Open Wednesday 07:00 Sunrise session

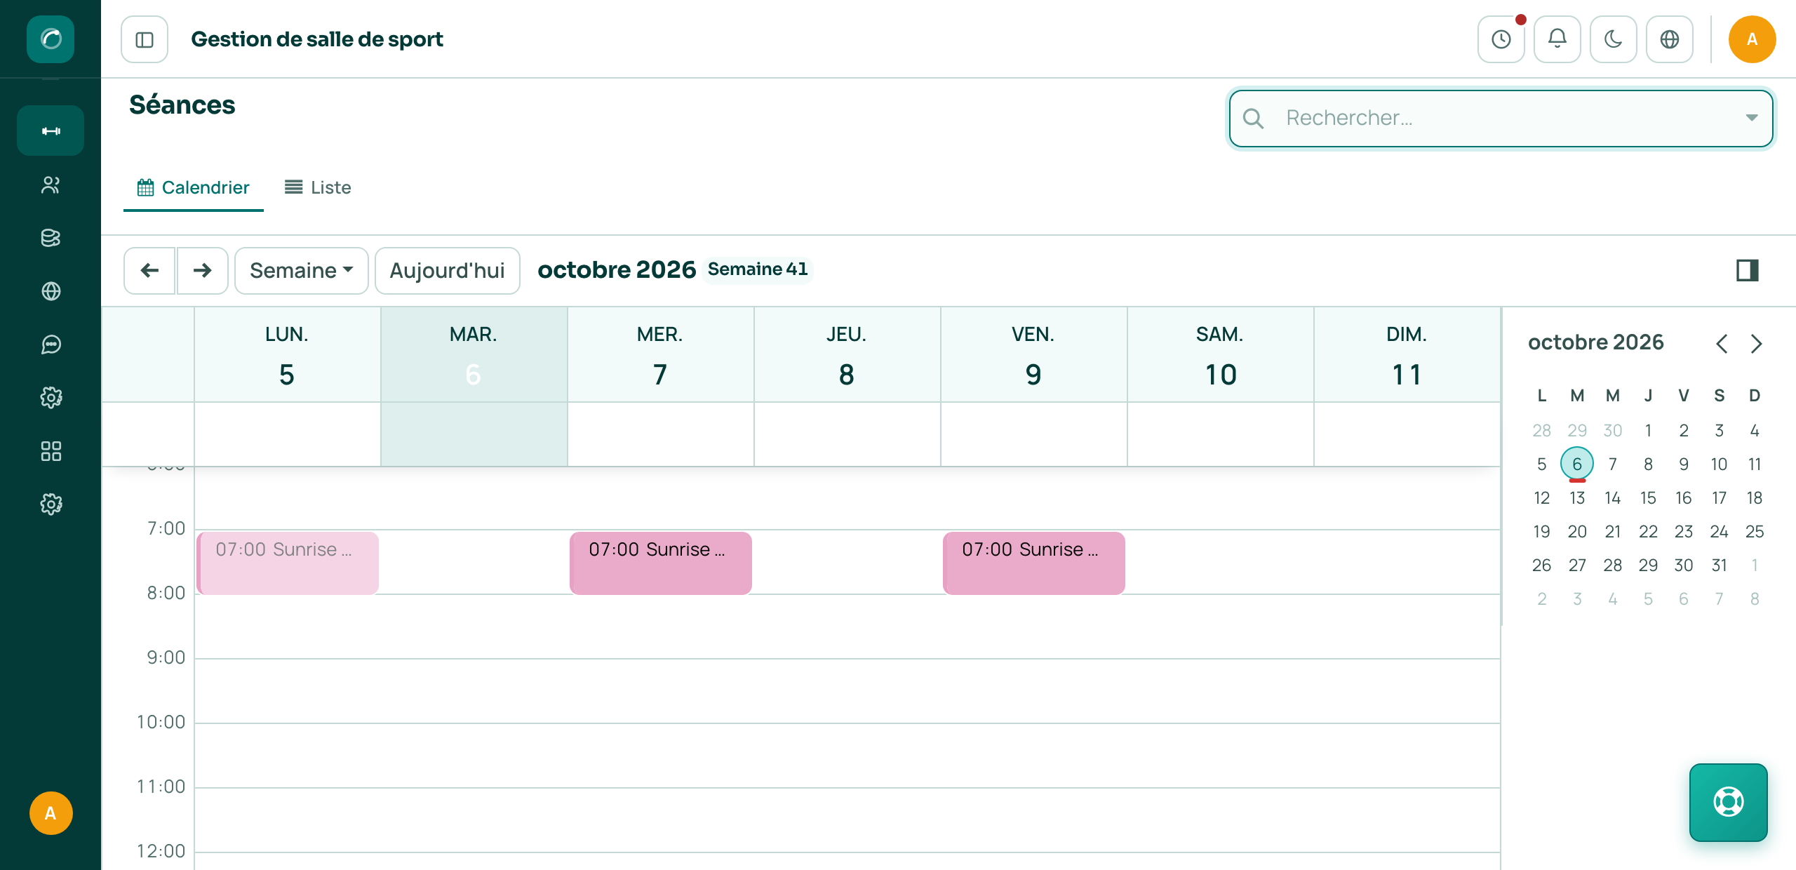click(x=661, y=563)
